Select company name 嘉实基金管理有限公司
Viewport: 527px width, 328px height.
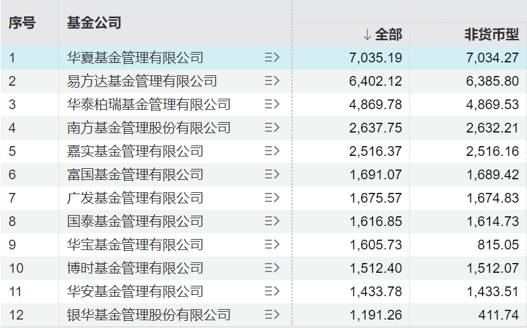coord(135,151)
